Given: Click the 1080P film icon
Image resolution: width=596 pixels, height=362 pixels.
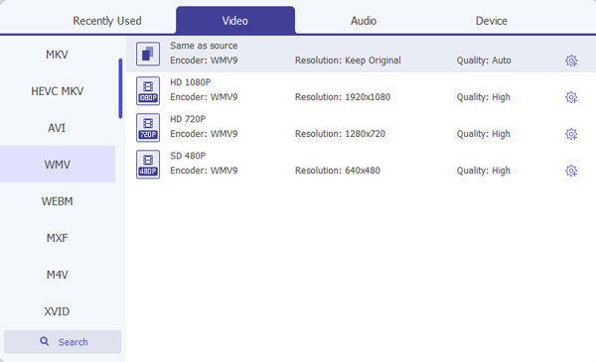Looking at the screenshot, I should point(148,90).
